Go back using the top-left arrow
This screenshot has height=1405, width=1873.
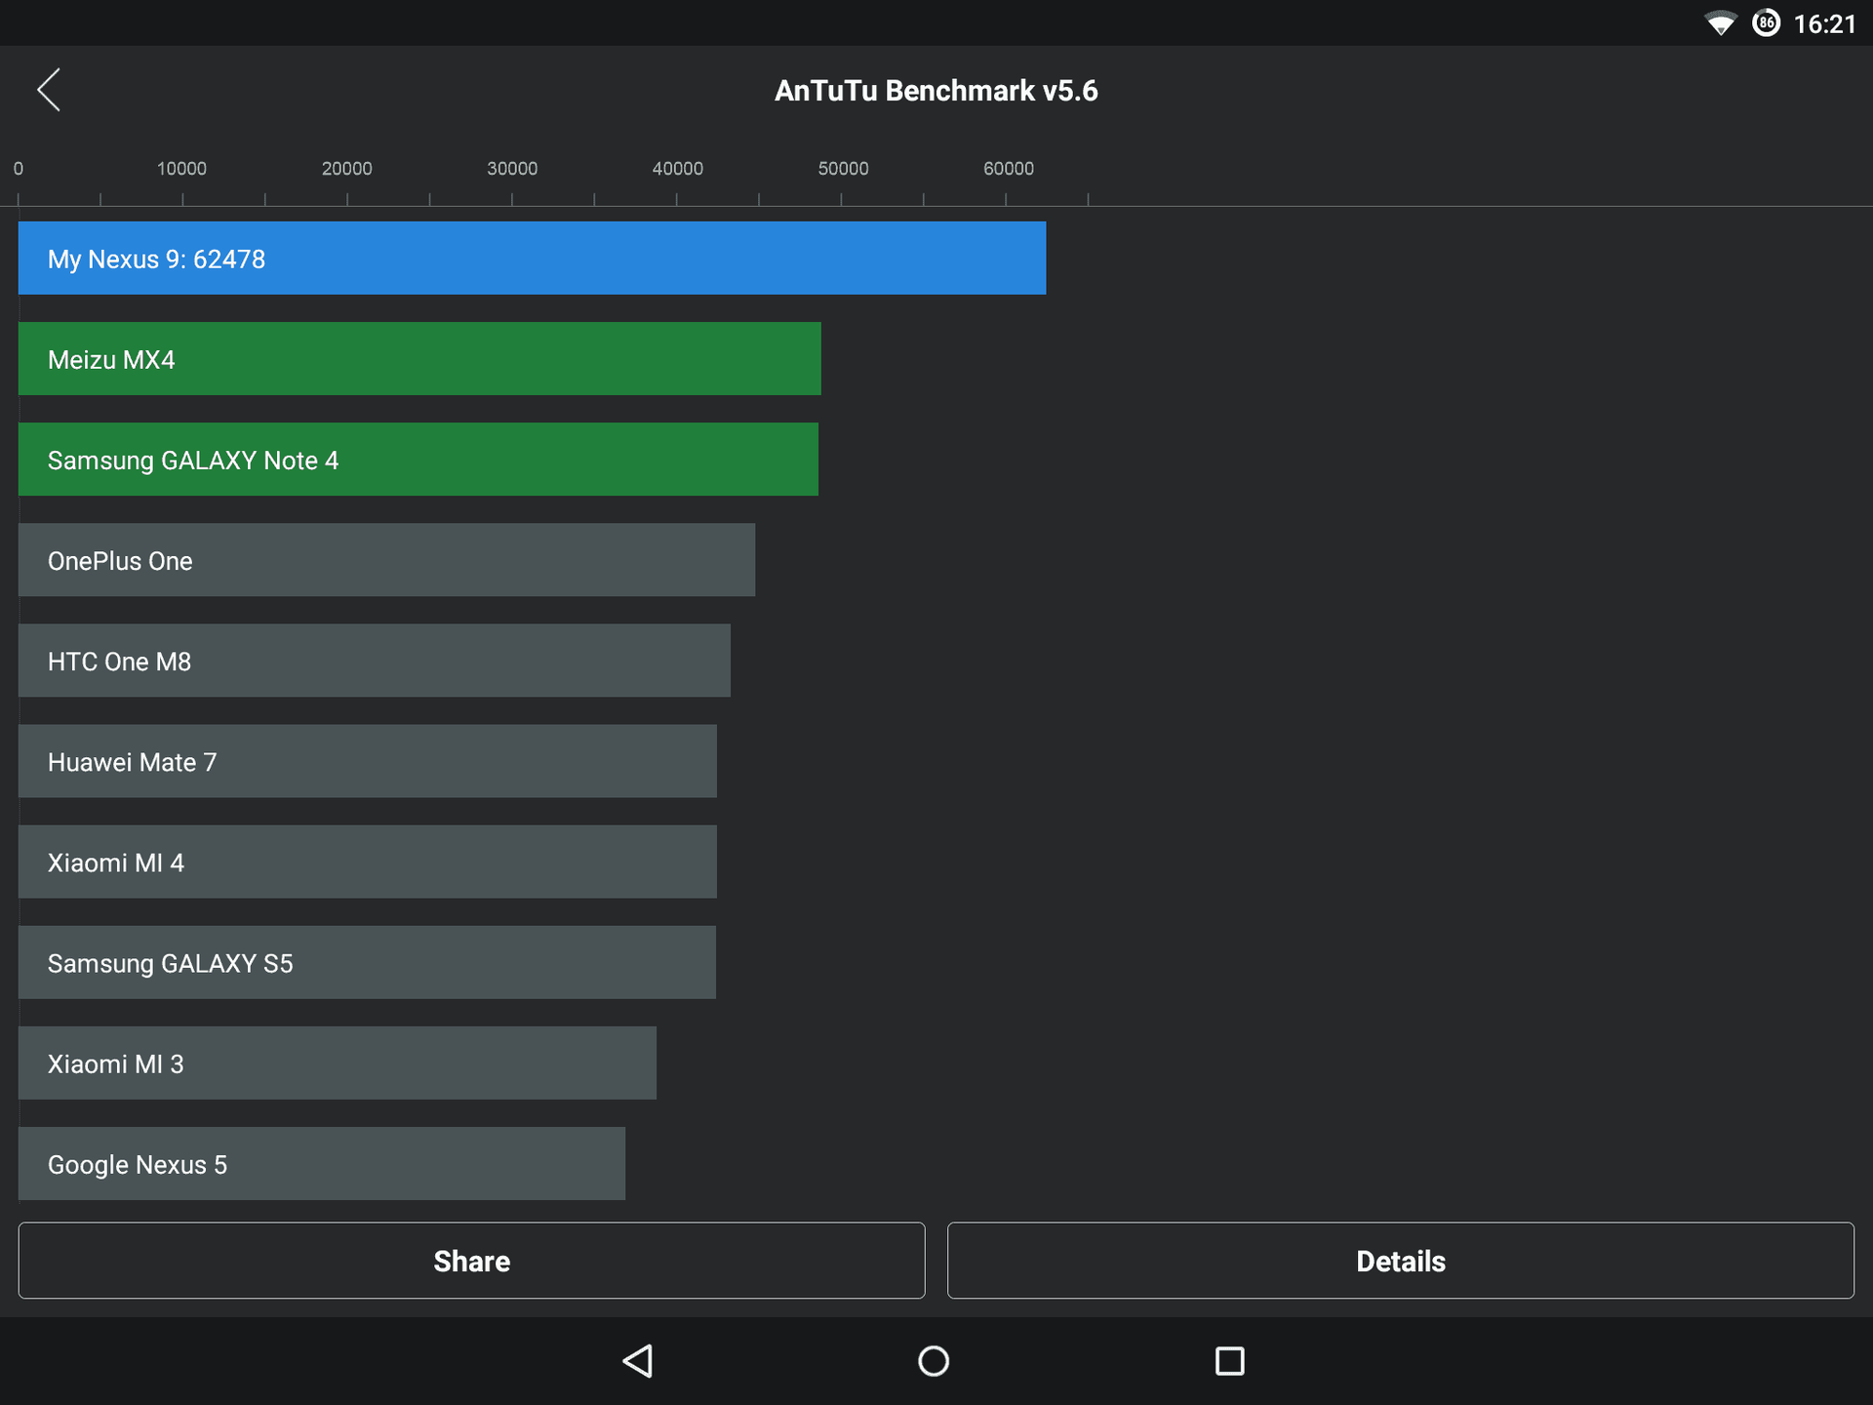(49, 90)
